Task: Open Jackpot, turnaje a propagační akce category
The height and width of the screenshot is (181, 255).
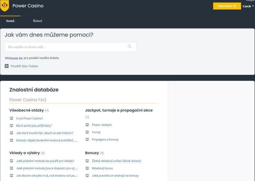Action: pos(119,110)
